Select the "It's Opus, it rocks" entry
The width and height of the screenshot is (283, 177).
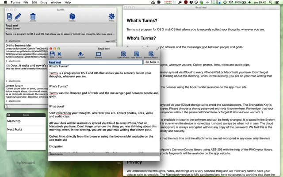(27, 73)
